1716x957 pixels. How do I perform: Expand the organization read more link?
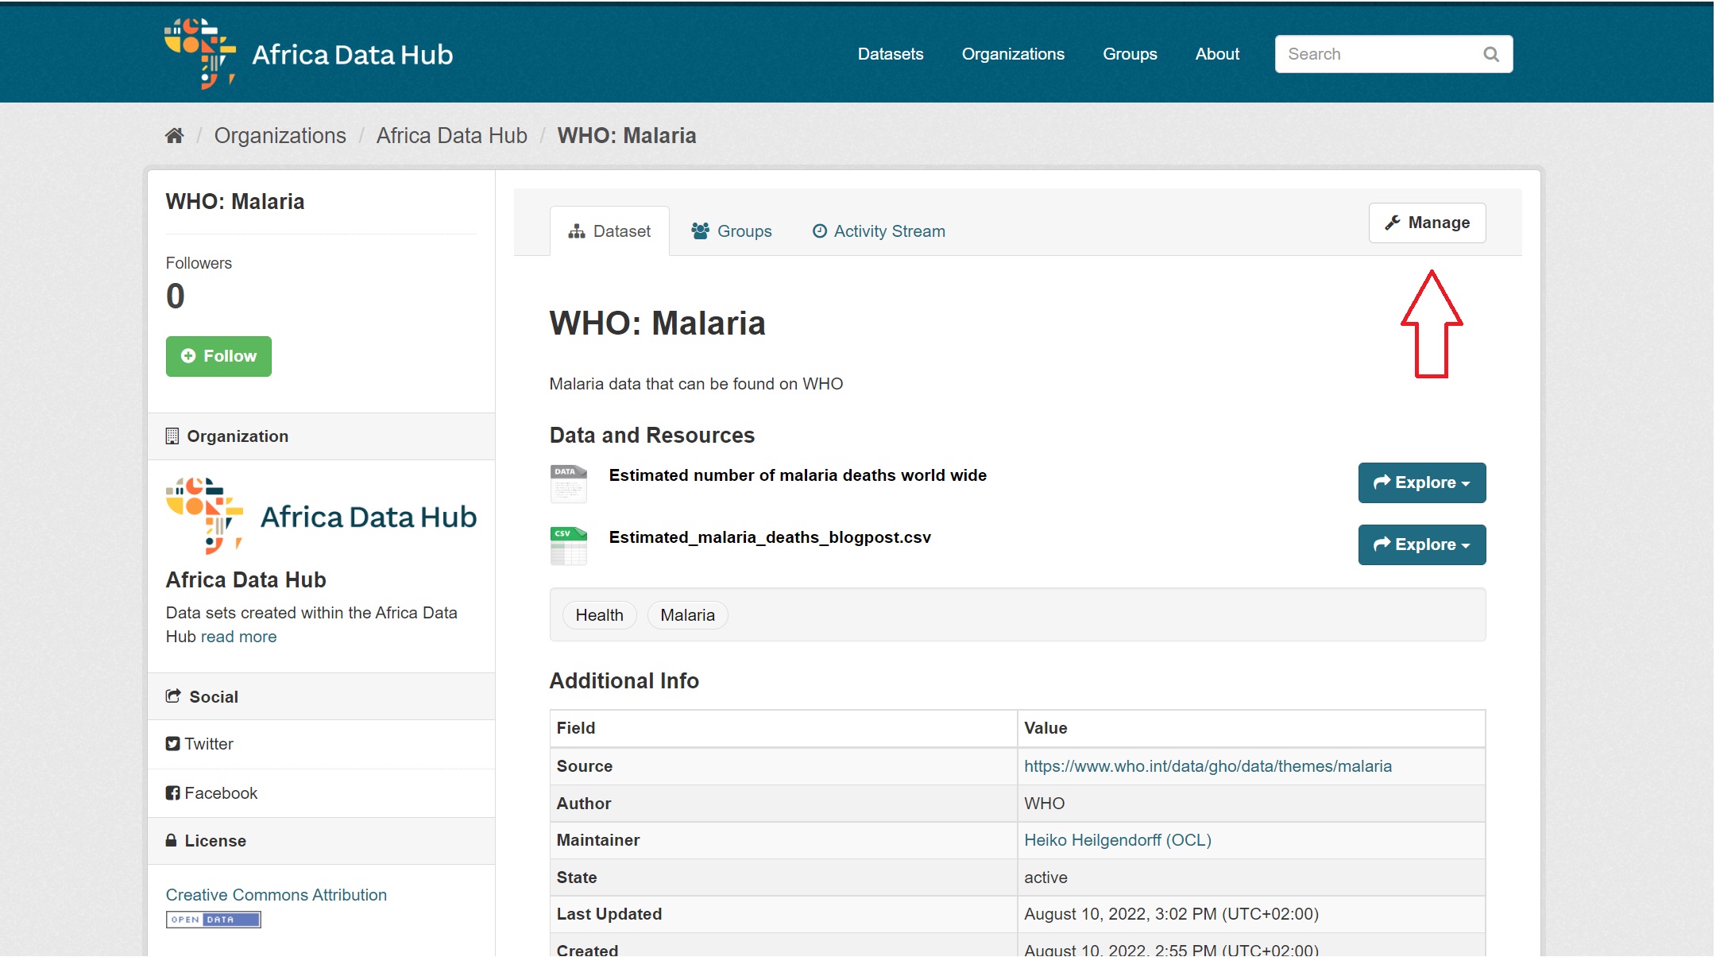tap(238, 637)
